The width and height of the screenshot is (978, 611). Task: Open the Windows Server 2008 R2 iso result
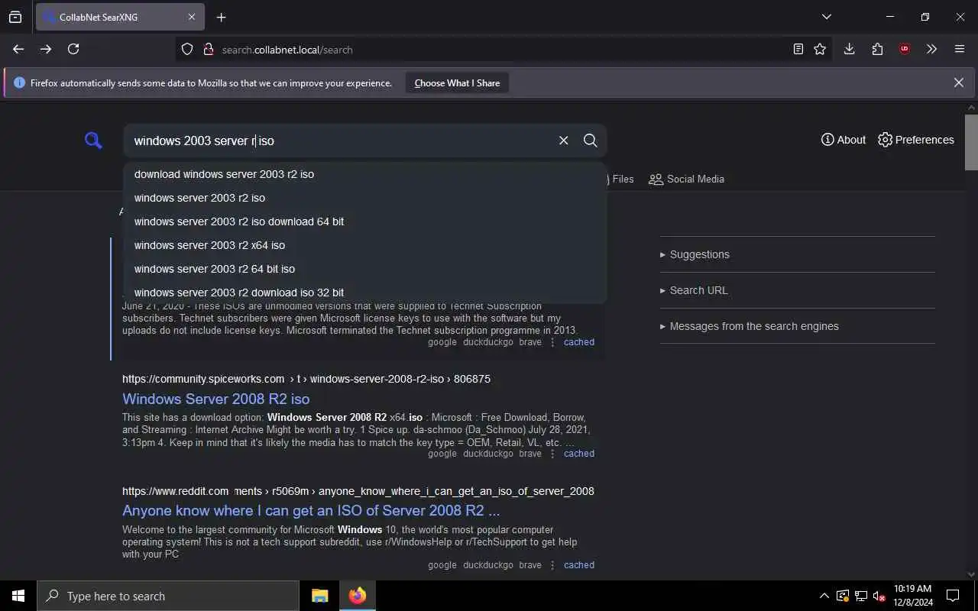coord(216,399)
